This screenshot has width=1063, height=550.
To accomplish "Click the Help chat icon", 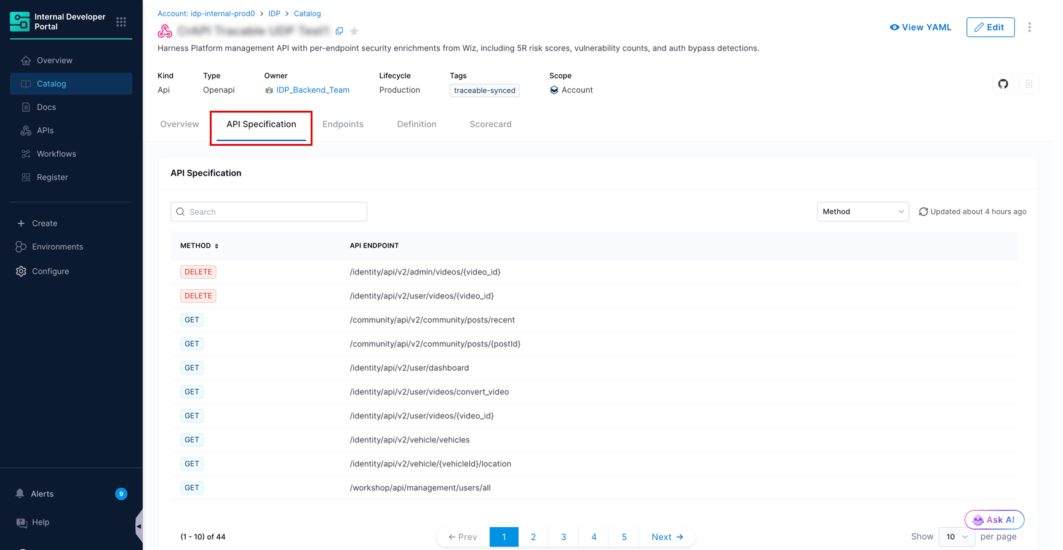I will pos(22,522).
